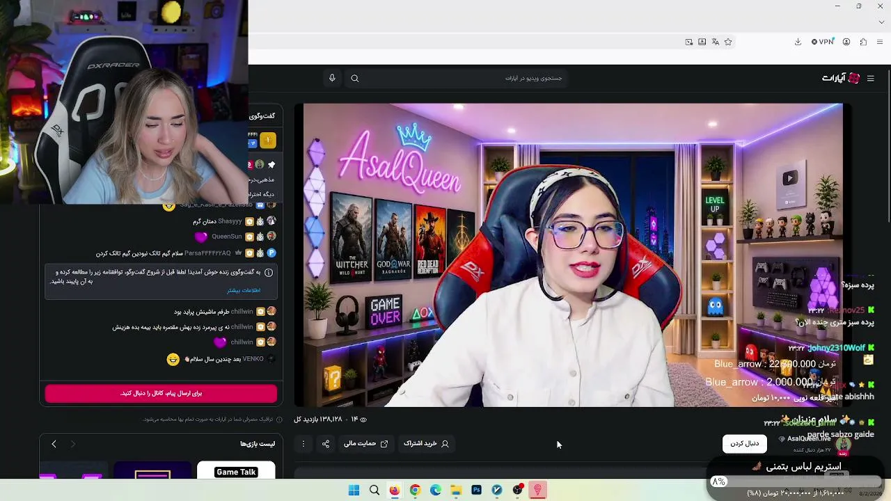Open the three-dot more options menu
891x501 pixels.
point(303,444)
